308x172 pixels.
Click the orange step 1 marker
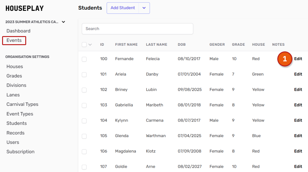[x=285, y=59]
